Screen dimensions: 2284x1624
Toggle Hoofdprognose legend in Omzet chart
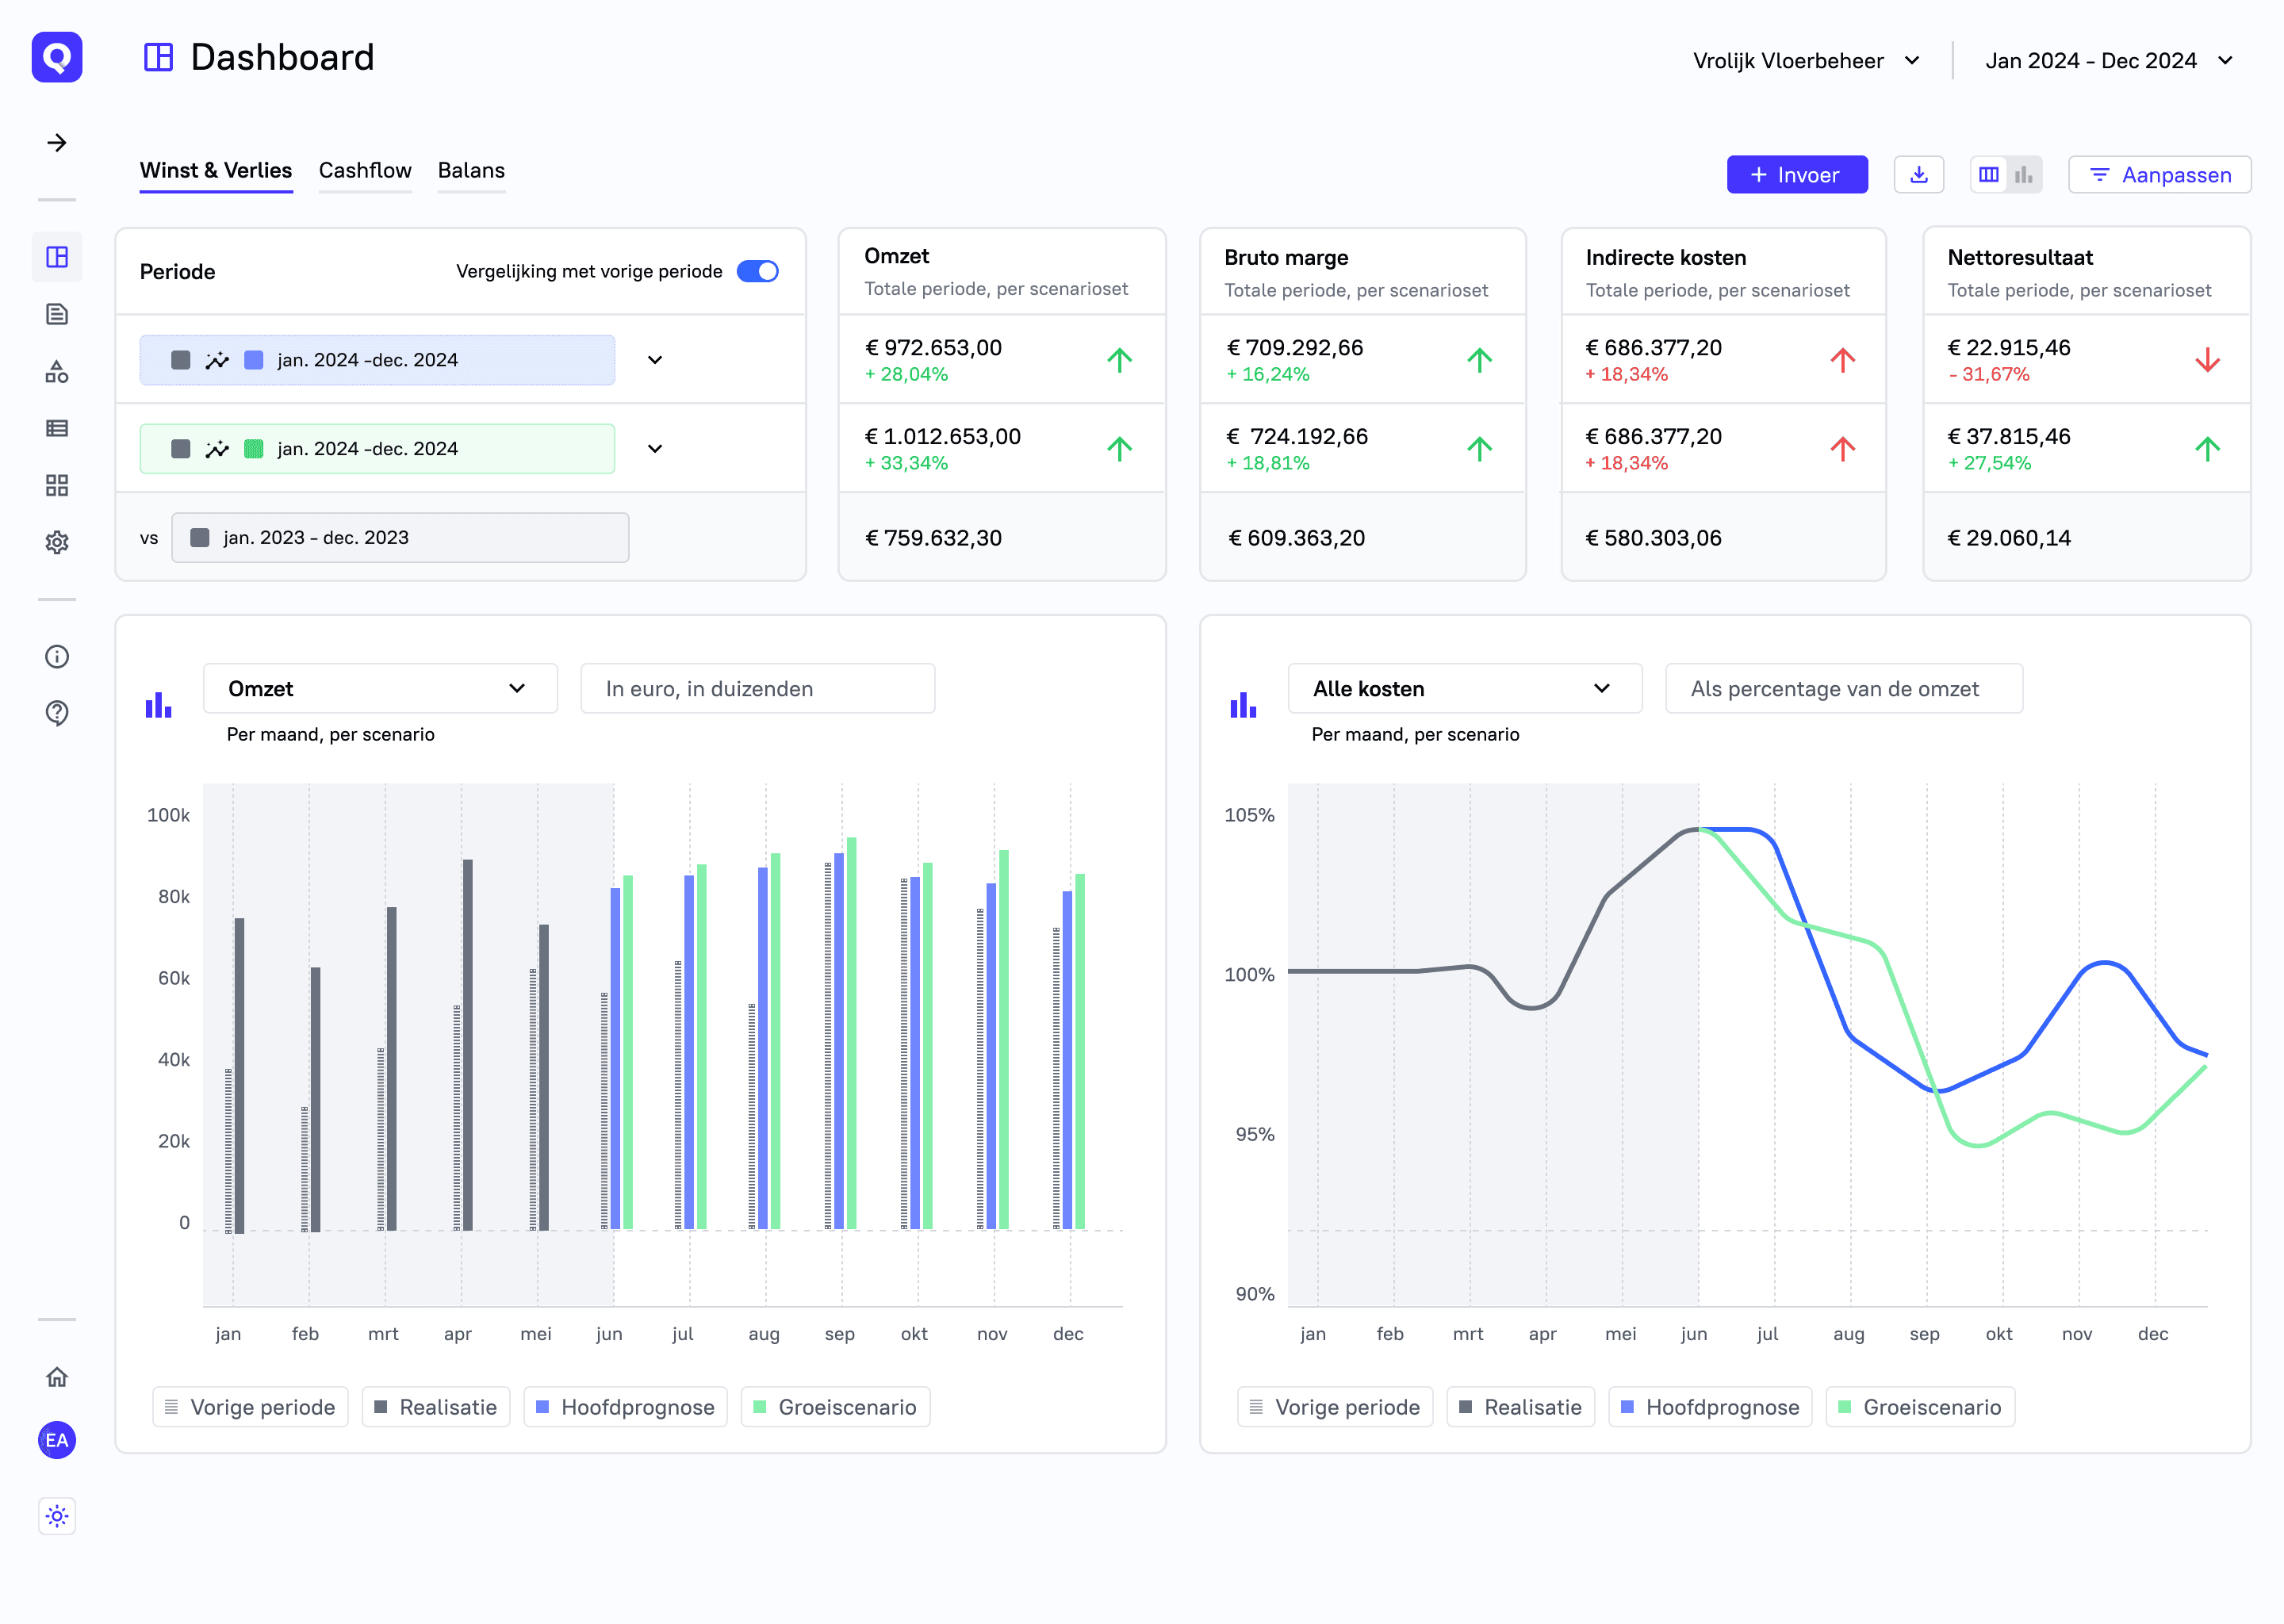tap(625, 1407)
